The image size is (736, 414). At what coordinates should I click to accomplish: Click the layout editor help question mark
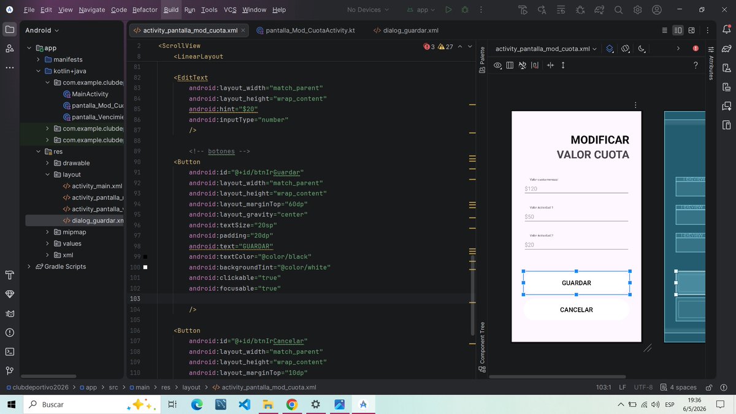(696, 66)
